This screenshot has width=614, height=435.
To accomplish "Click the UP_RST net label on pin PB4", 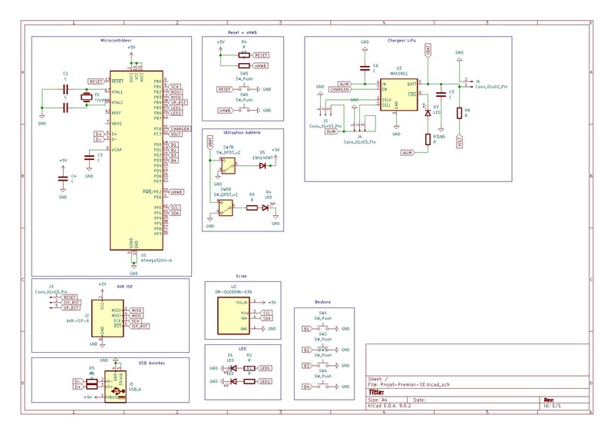I will pos(178,102).
